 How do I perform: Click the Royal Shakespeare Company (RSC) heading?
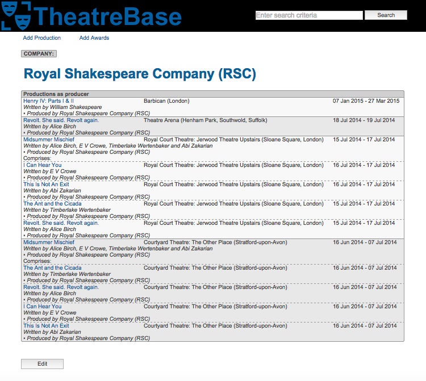pos(140,74)
